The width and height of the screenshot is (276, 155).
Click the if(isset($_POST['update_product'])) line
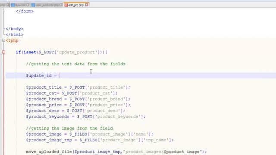(61, 52)
